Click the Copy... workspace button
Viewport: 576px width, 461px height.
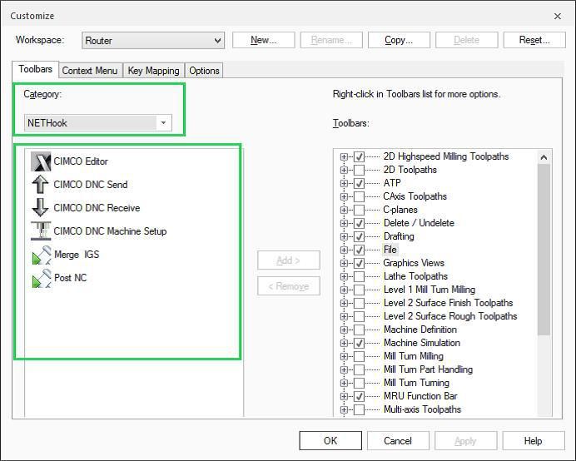click(399, 40)
